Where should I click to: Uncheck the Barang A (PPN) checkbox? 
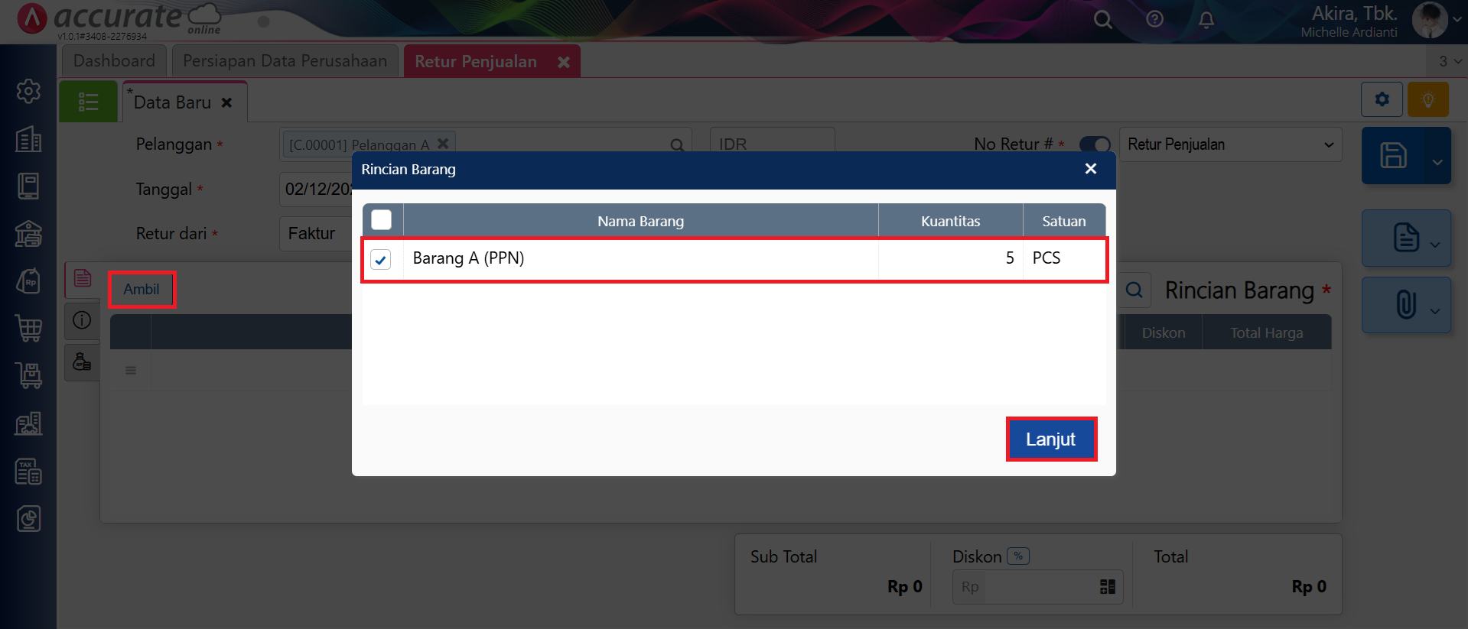click(x=381, y=260)
